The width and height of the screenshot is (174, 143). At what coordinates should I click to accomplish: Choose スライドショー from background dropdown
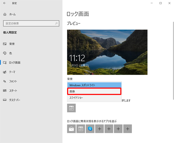[x=94, y=98]
